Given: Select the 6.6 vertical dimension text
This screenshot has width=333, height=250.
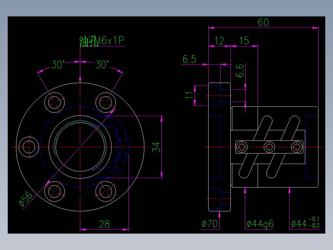Looking at the screenshot, I should [x=240, y=71].
